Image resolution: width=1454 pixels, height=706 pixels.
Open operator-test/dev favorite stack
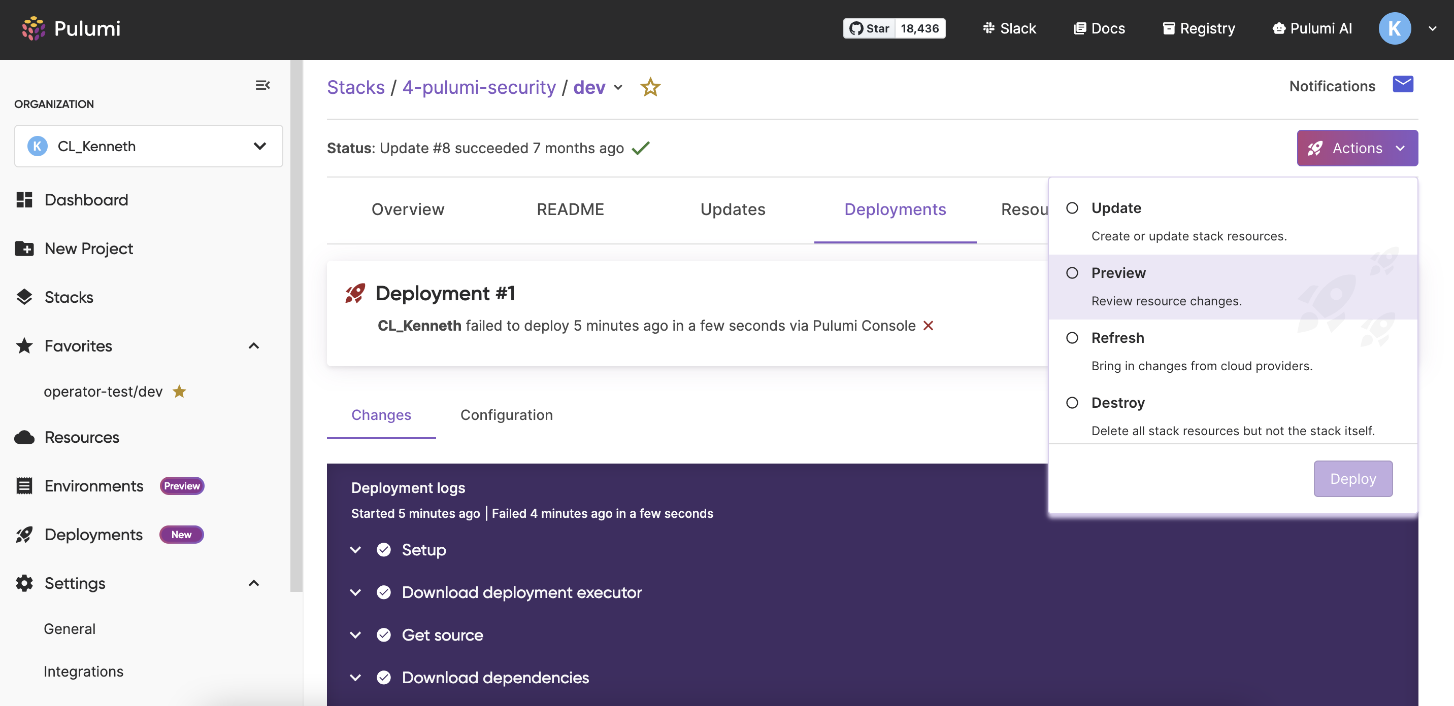coord(103,392)
